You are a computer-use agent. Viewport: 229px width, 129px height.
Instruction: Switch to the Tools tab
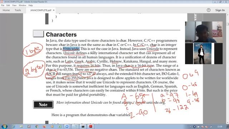pyautogui.click(x=18, y=10)
